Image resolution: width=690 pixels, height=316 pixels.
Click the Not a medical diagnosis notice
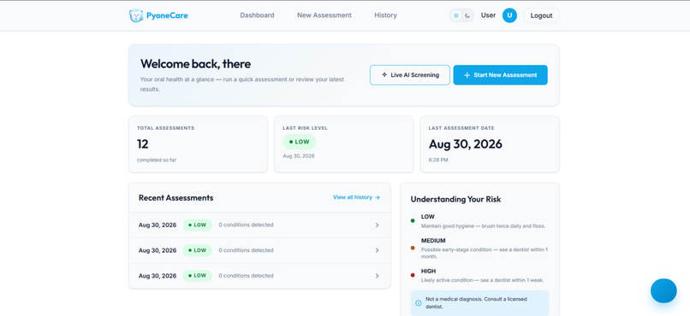[x=479, y=303]
